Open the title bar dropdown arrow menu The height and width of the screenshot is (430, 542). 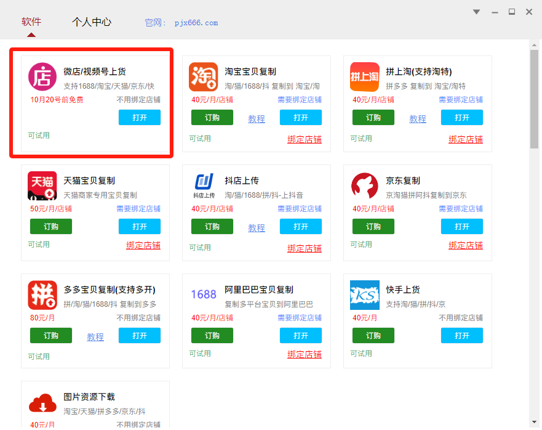476,12
